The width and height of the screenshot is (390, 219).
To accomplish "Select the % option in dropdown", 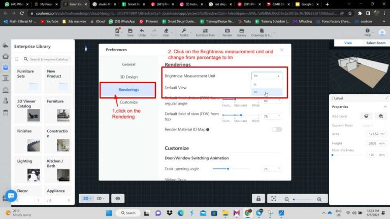I will [267, 85].
